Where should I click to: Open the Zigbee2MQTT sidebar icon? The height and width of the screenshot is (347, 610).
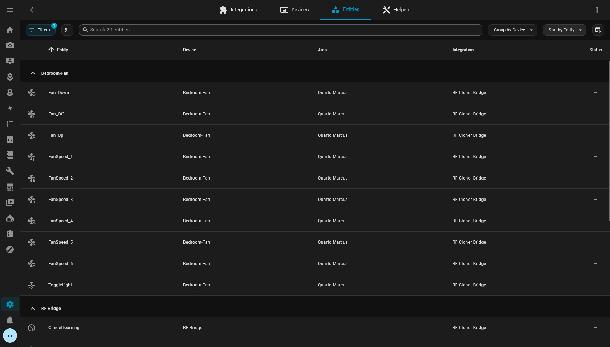click(x=10, y=249)
